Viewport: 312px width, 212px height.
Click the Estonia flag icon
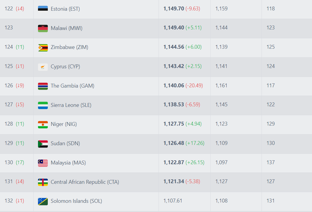pyautogui.click(x=43, y=9)
